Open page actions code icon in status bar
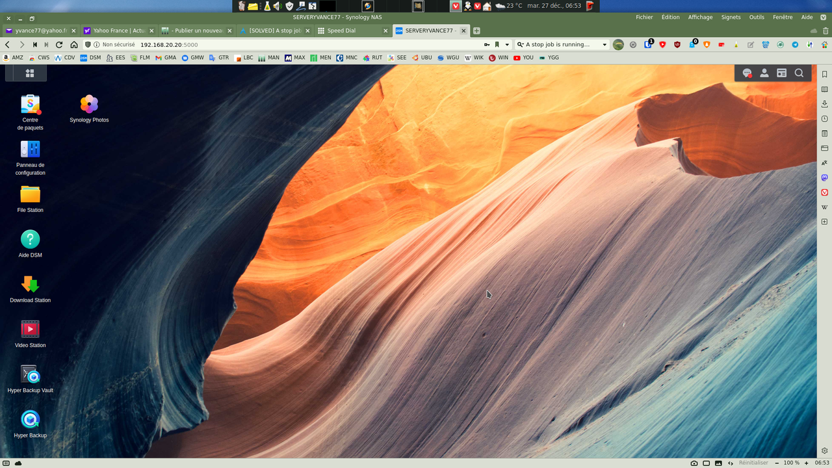The image size is (832, 468). [x=731, y=463]
